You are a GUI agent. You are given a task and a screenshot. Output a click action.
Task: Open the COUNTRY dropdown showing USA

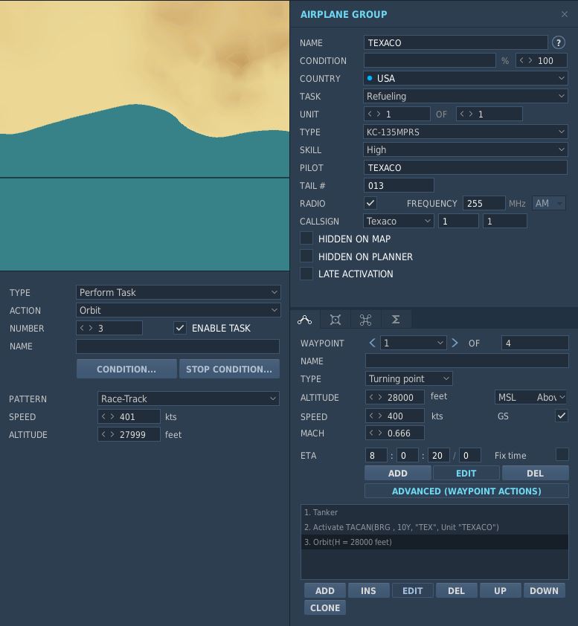tap(466, 78)
